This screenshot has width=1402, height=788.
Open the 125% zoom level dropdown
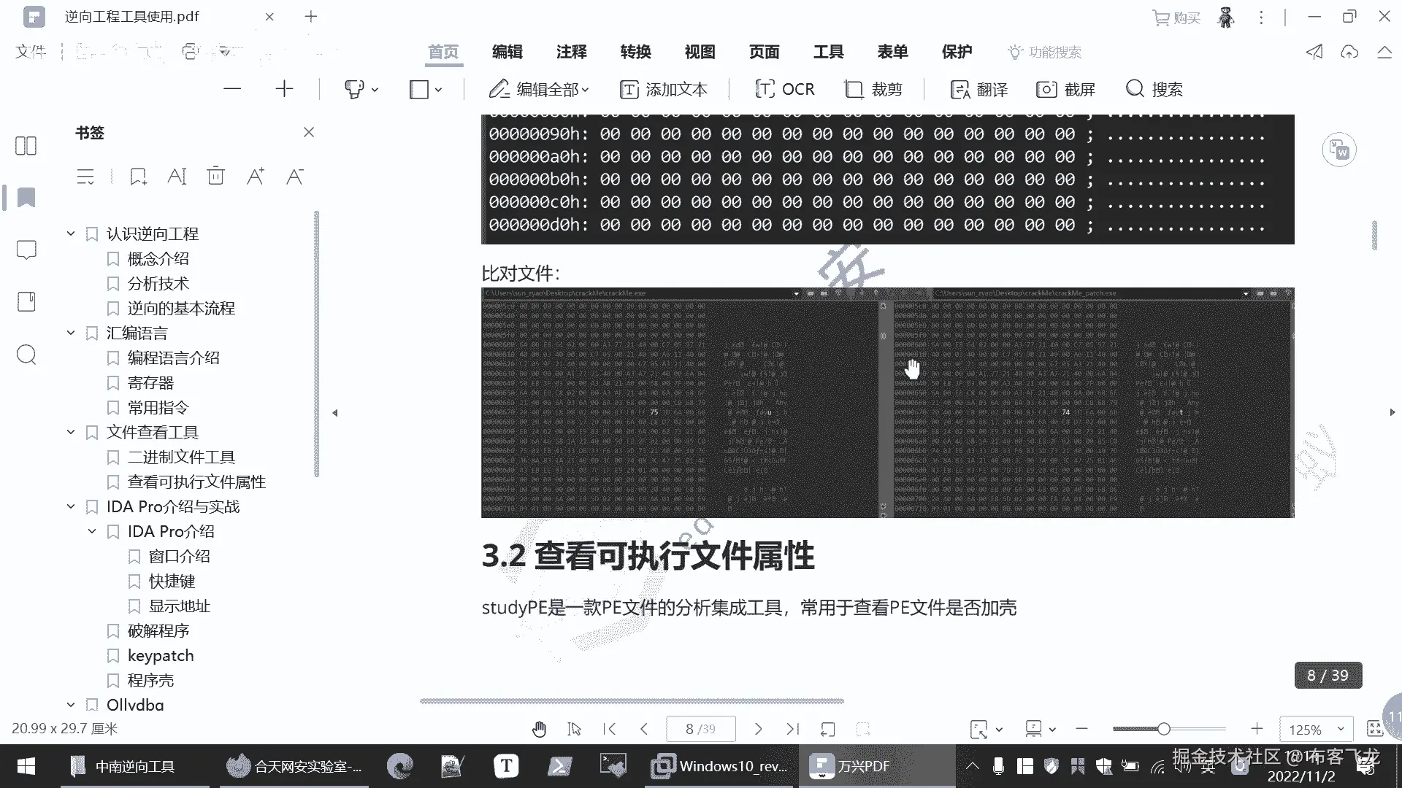[x=1340, y=729]
